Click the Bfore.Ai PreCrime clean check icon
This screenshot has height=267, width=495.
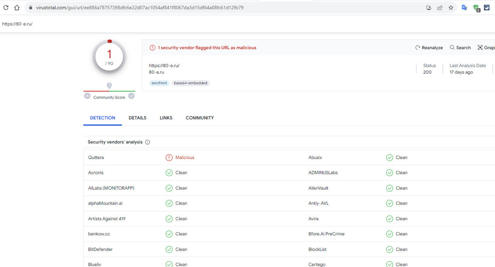(389, 234)
